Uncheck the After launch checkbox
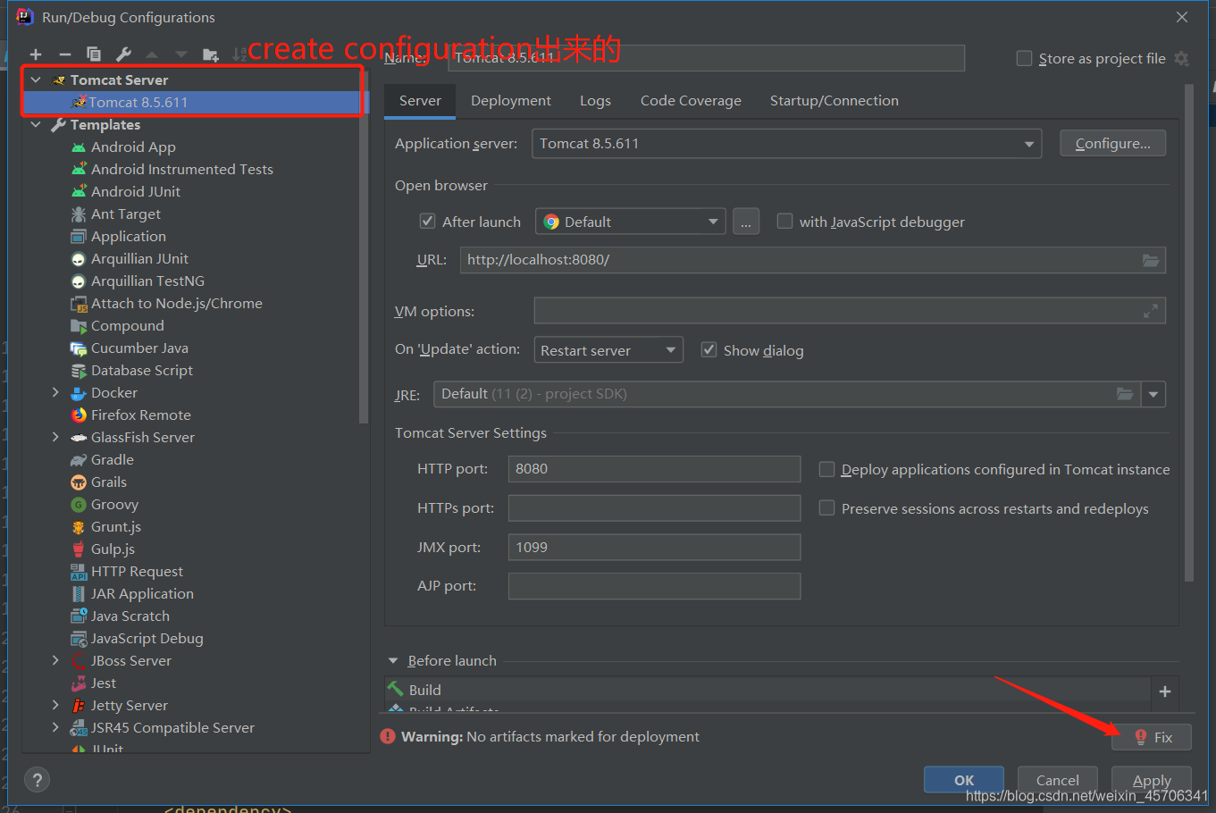 pos(428,222)
